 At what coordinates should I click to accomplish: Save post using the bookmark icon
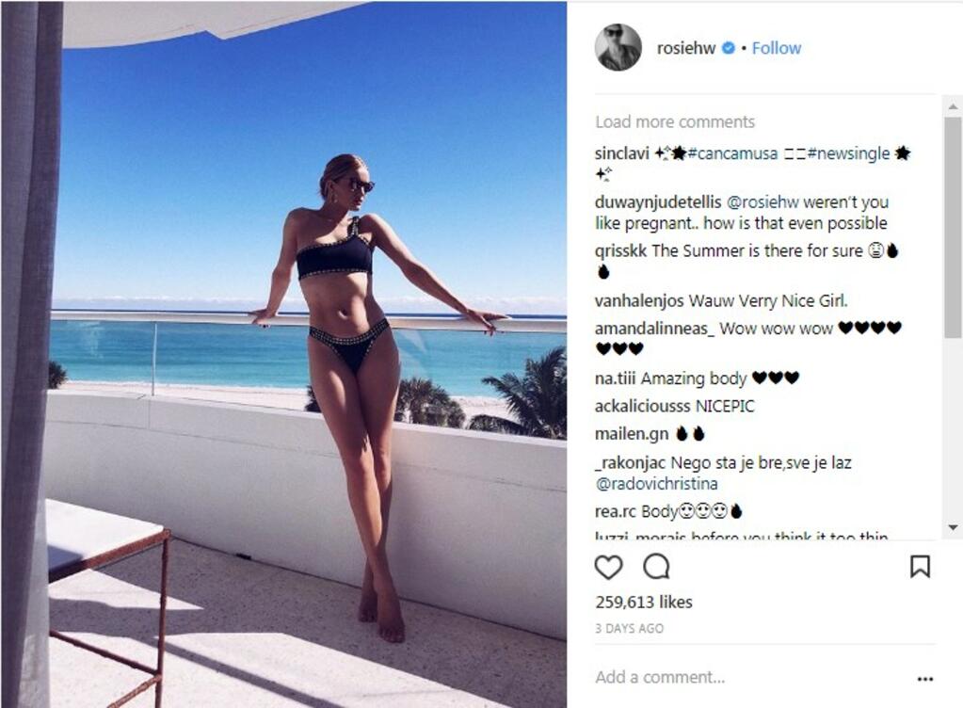click(920, 566)
